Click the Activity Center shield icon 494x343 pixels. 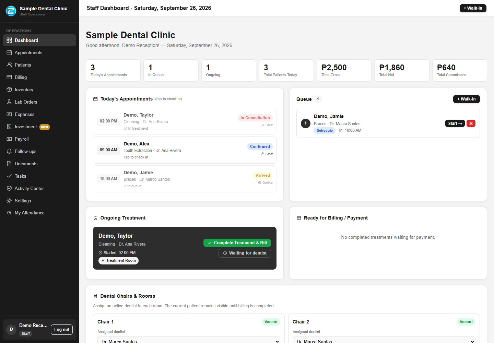[x=9, y=188]
